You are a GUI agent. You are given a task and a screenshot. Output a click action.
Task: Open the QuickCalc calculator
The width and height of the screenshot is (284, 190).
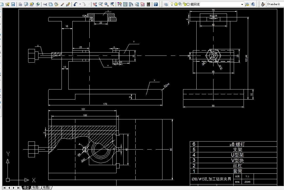(x=148, y=4)
